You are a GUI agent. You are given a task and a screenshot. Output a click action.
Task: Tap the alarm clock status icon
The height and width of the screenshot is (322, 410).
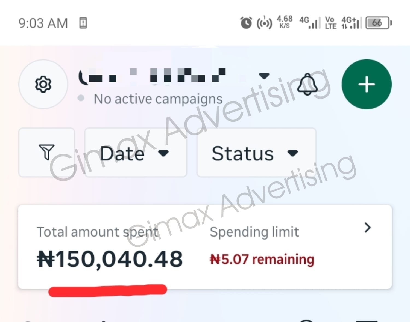(x=246, y=23)
